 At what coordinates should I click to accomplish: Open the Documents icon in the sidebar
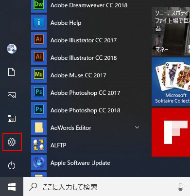(12, 72)
